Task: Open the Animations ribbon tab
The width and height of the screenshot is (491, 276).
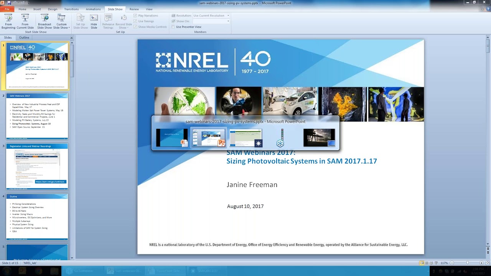Action: click(x=93, y=9)
